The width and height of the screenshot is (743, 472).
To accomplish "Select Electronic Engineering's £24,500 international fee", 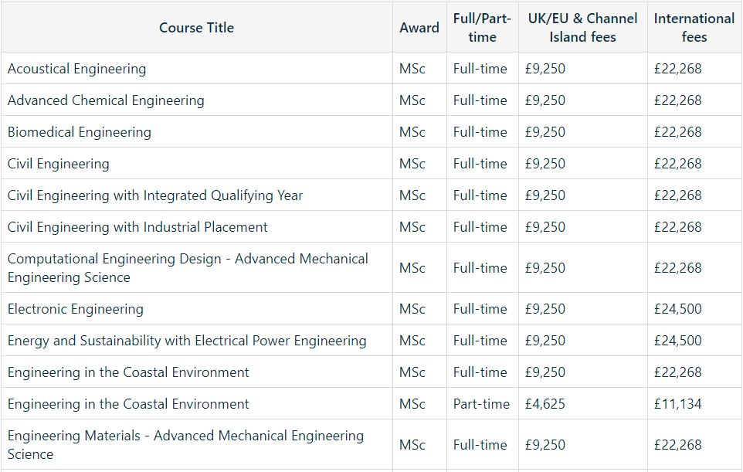I will (677, 309).
